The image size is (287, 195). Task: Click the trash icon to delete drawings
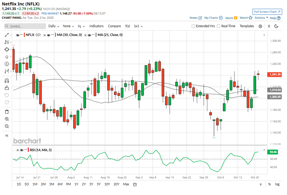pos(7,112)
